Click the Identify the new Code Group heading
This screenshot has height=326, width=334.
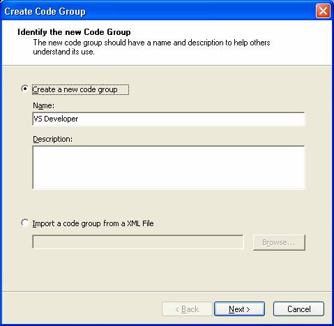(x=74, y=32)
